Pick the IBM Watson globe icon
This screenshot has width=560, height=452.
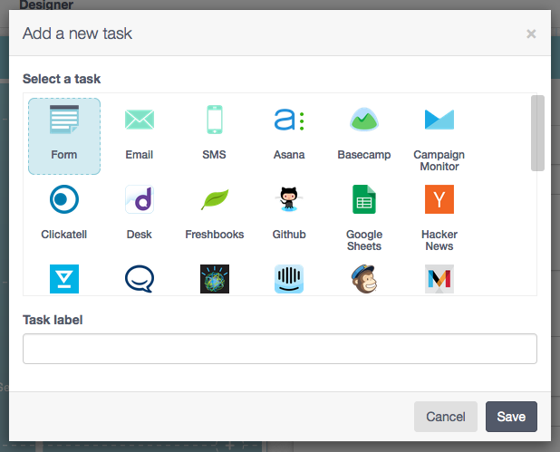click(x=215, y=279)
